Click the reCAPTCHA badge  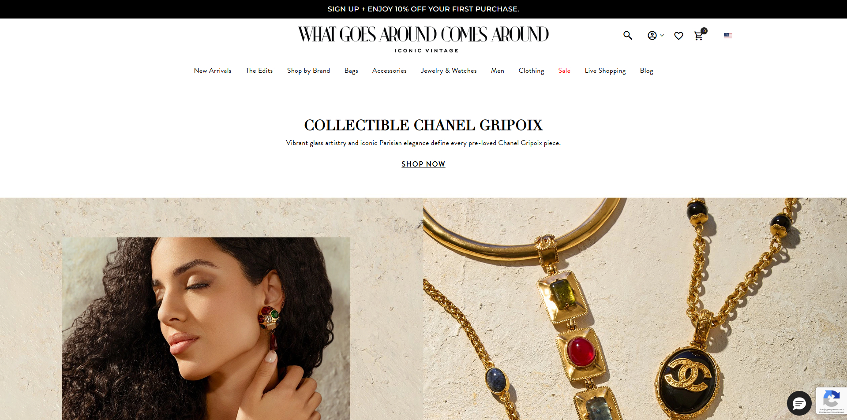(x=831, y=401)
